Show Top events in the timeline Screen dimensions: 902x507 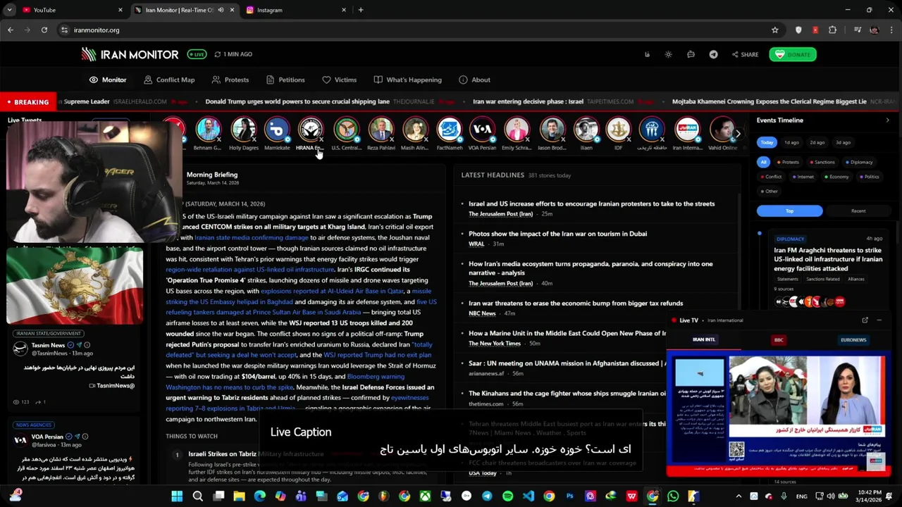tap(789, 211)
